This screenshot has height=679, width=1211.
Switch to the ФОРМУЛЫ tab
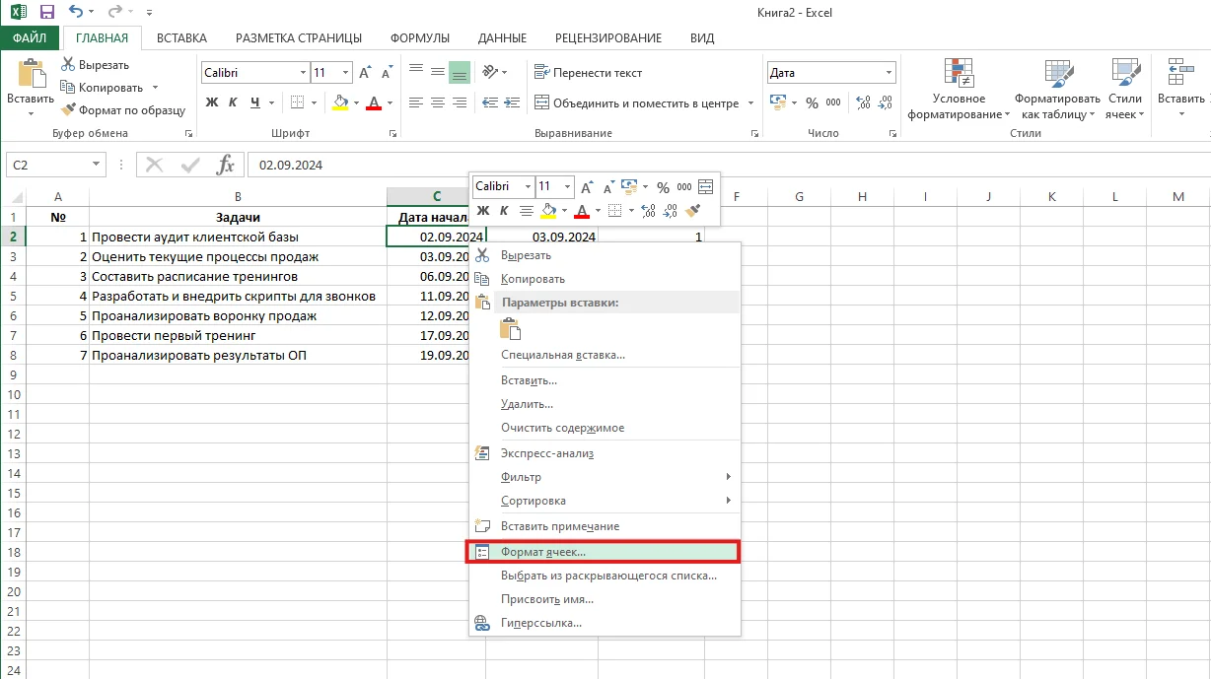[420, 38]
